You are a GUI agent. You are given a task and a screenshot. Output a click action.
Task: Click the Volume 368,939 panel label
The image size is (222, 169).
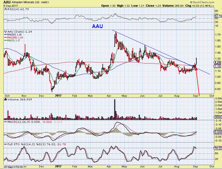coord(20,99)
